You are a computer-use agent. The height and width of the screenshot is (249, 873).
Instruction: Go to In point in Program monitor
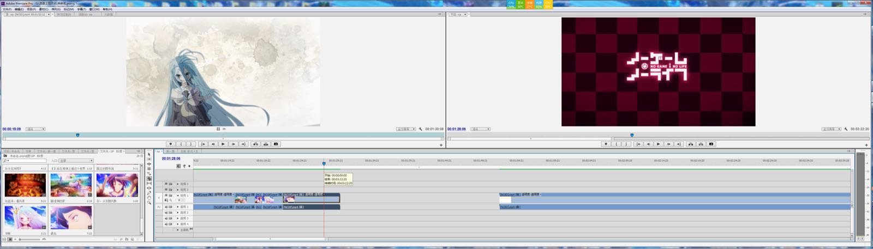pyautogui.click(x=639, y=144)
